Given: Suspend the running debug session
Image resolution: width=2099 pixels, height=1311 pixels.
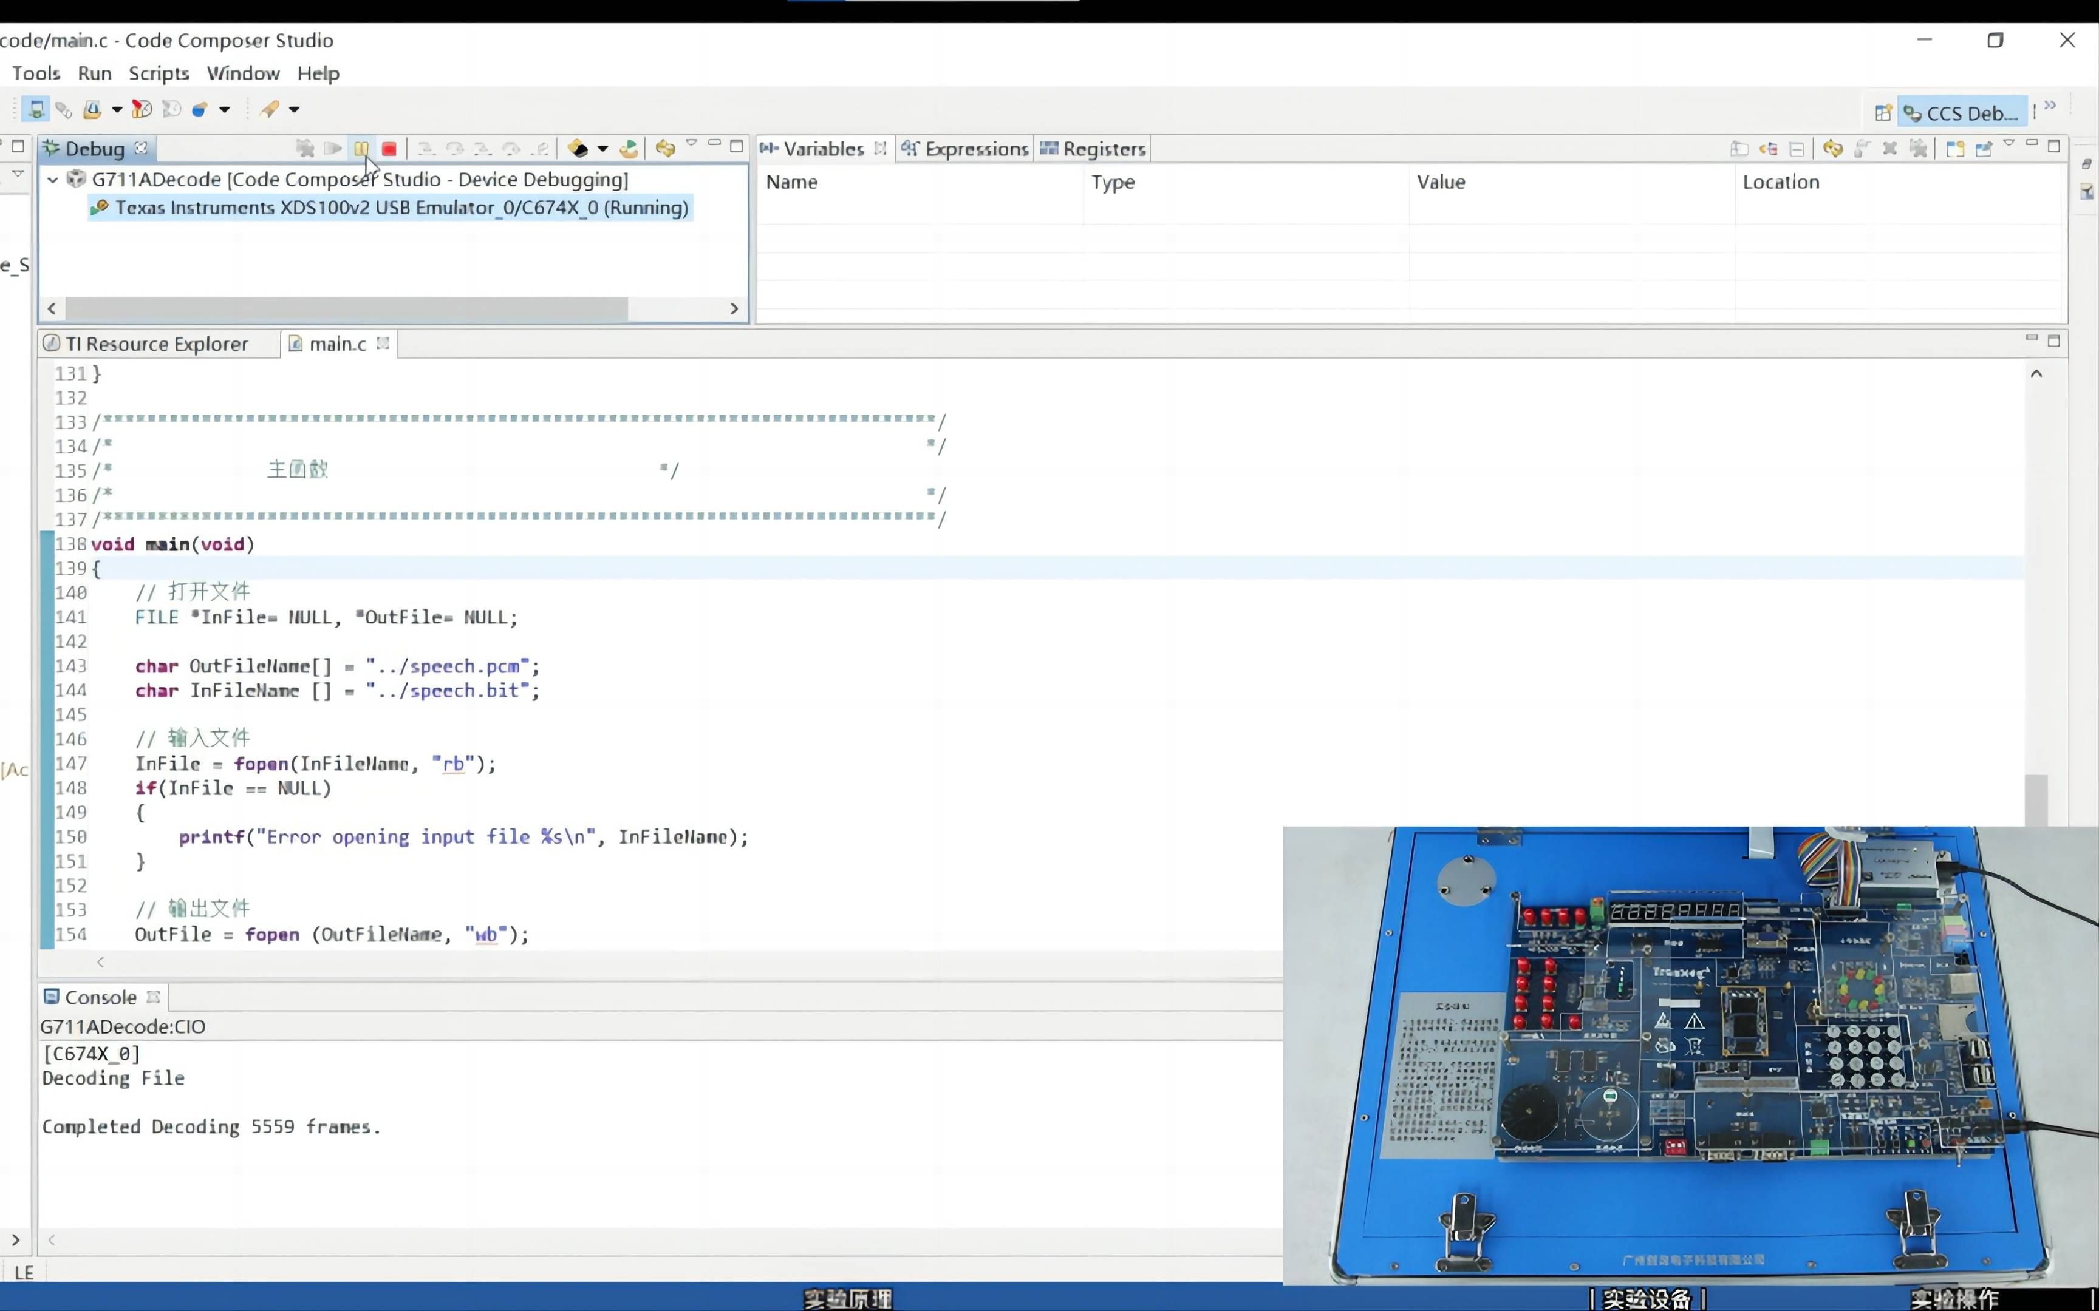Looking at the screenshot, I should pyautogui.click(x=361, y=149).
